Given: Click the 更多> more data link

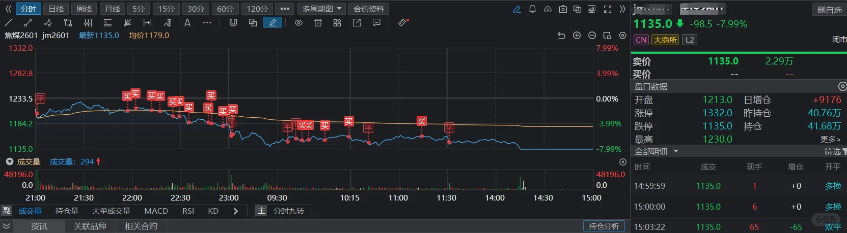Looking at the screenshot, I should (x=830, y=139).
